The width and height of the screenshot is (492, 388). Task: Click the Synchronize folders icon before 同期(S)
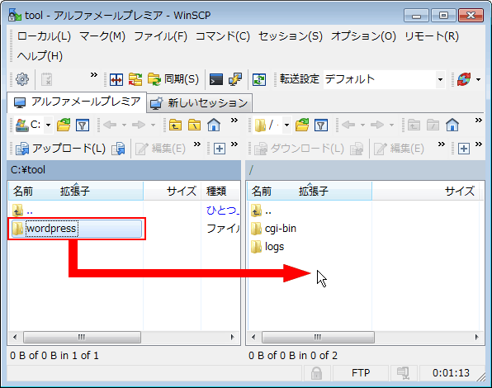click(154, 79)
